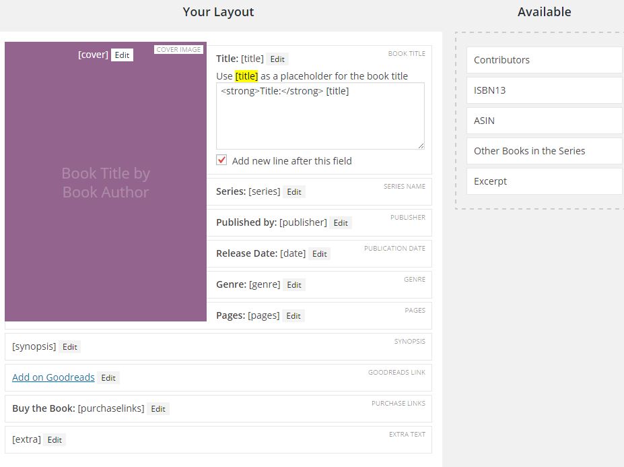Edit the [extra] text field
This screenshot has height=467, width=624.
[55, 440]
